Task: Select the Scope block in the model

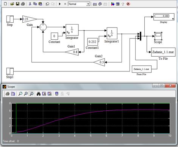Action: click(x=158, y=36)
